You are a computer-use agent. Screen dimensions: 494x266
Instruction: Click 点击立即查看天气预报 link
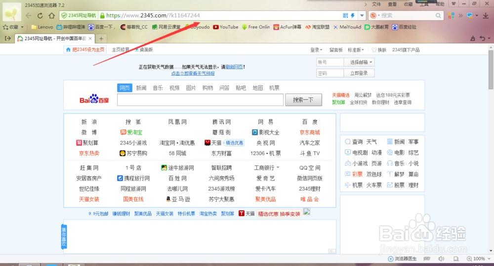[193, 74]
